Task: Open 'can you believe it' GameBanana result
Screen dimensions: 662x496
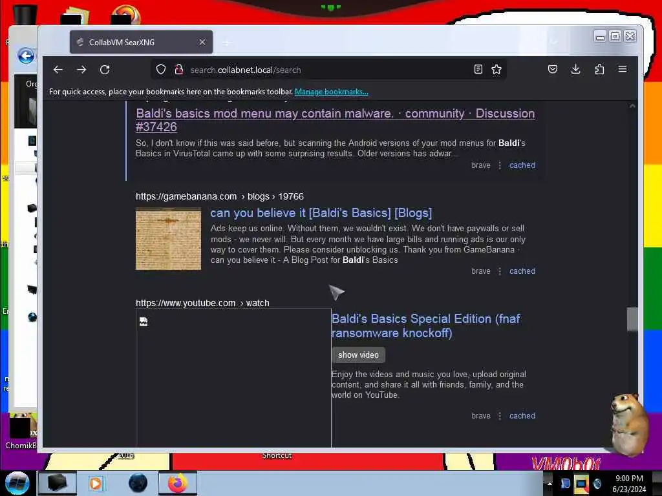Action: 321,213
